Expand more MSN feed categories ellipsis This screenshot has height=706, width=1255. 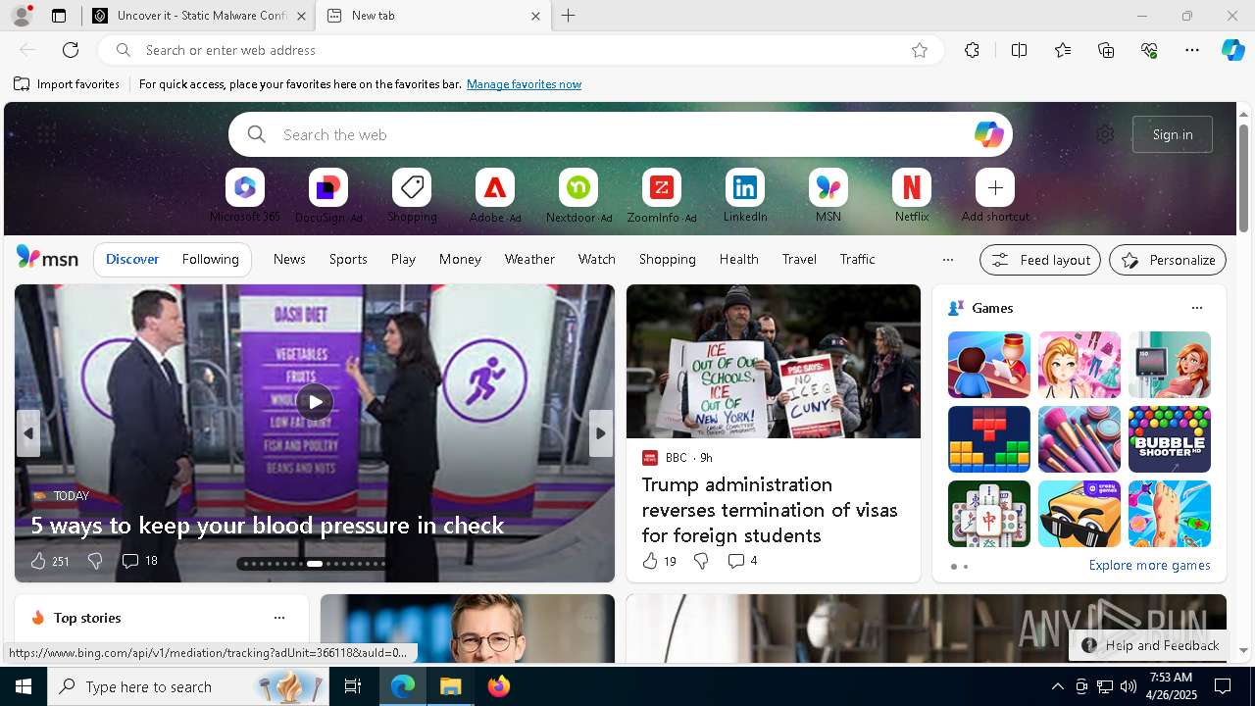pos(947,260)
